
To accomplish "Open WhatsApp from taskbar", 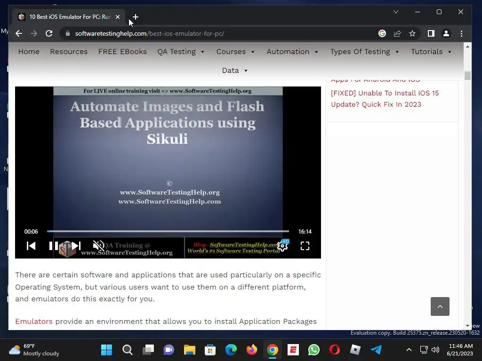I will [314, 350].
